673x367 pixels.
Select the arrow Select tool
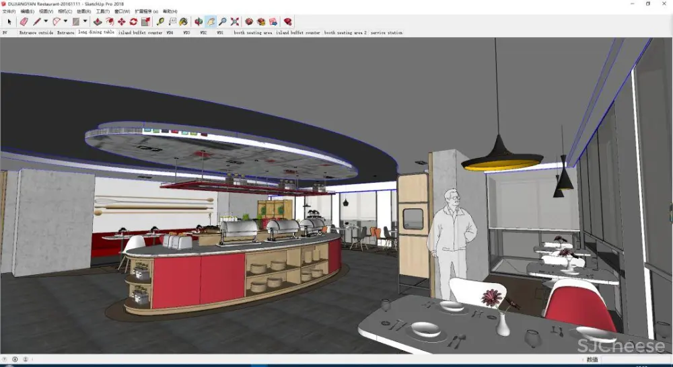[x=9, y=22]
